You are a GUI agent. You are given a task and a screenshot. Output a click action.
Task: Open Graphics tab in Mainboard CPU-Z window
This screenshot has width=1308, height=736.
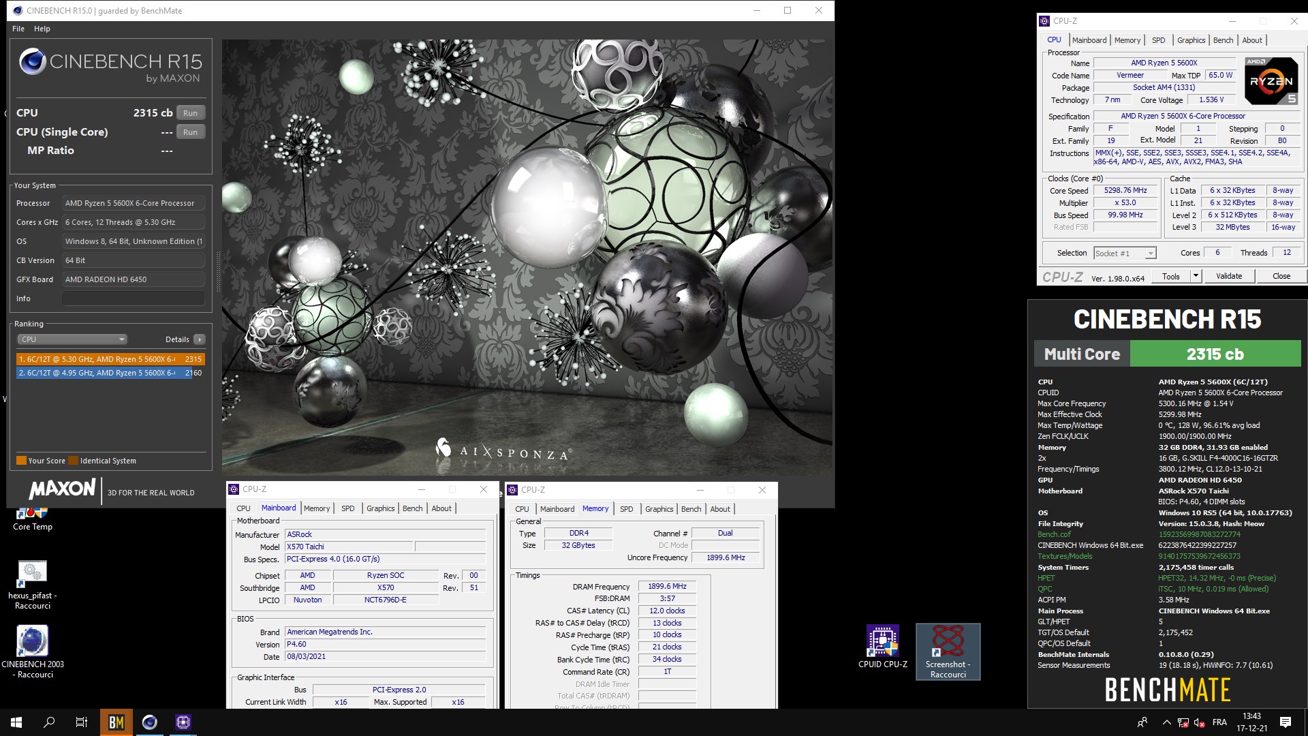tap(380, 508)
